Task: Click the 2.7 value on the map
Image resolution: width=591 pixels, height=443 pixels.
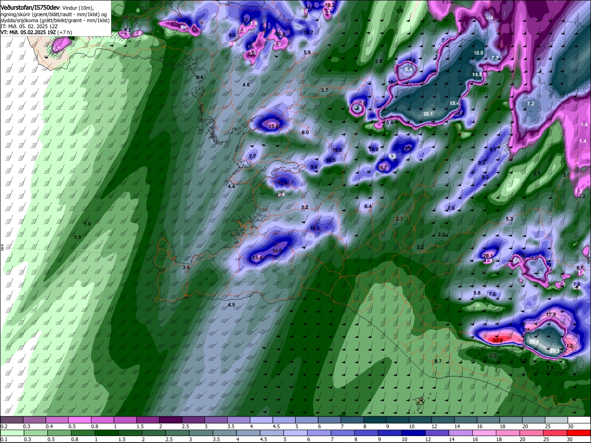Action: pyautogui.click(x=399, y=219)
